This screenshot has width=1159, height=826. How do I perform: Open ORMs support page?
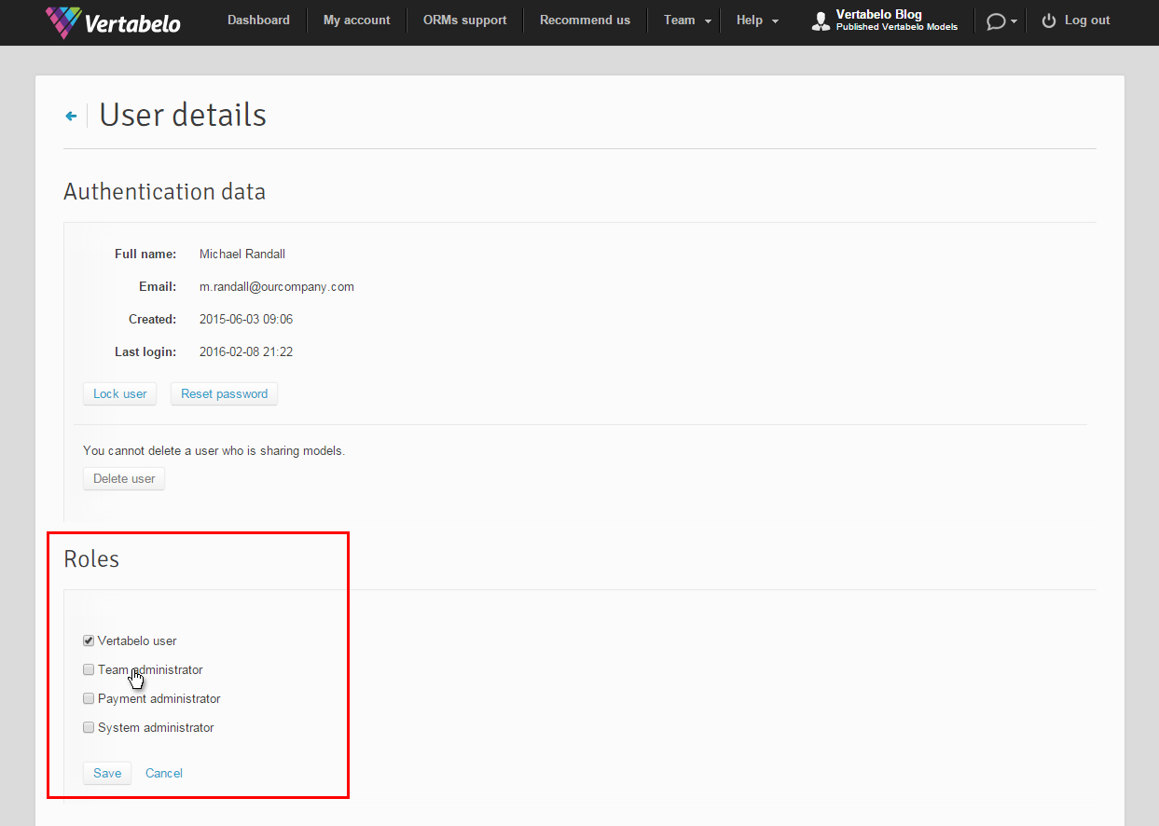(465, 20)
